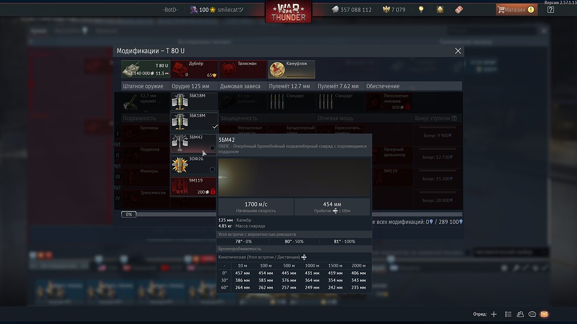
Task: Click the help question mark icon
Action: (x=550, y=10)
